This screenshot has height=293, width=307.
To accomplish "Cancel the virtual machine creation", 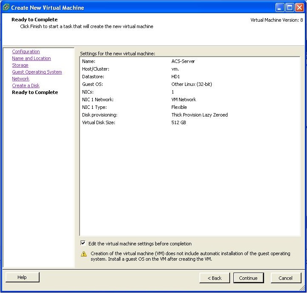I will pyautogui.click(x=285, y=278).
